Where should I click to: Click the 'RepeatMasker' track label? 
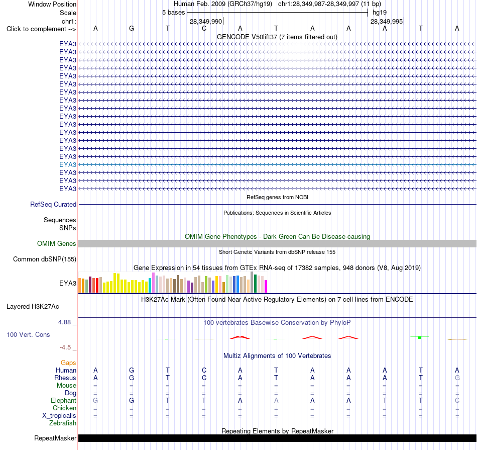coord(55,438)
